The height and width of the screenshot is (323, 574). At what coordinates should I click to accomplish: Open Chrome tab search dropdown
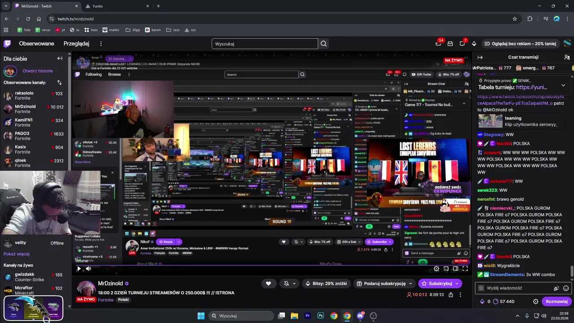coord(5,6)
